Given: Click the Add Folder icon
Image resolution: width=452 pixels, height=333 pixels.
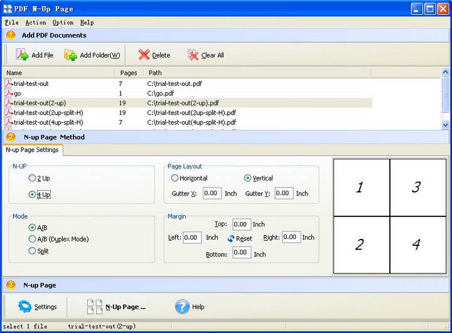Looking at the screenshot, I should pos(70,55).
